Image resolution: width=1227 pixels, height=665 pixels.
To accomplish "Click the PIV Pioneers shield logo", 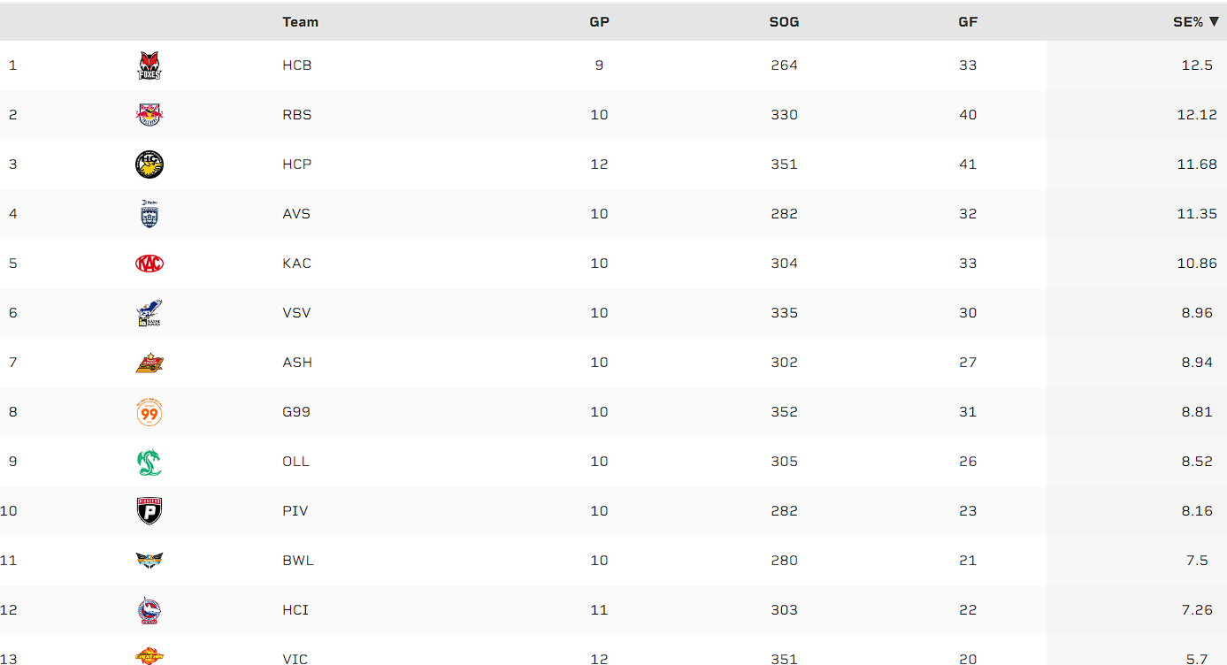I will [150, 511].
